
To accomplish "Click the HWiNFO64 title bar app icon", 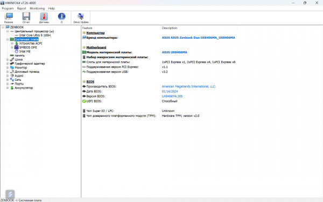I will [3, 3].
